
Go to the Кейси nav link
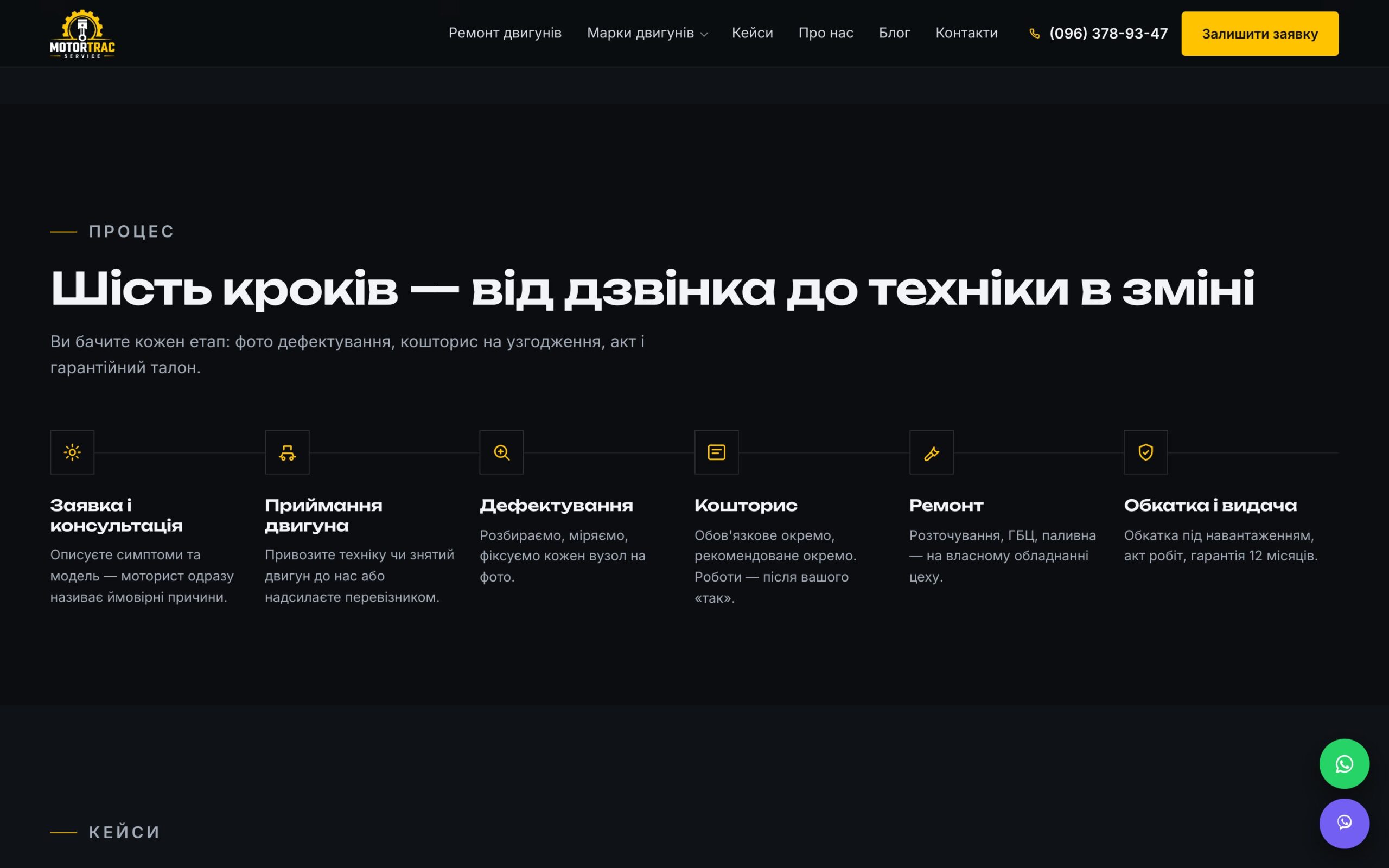click(753, 33)
